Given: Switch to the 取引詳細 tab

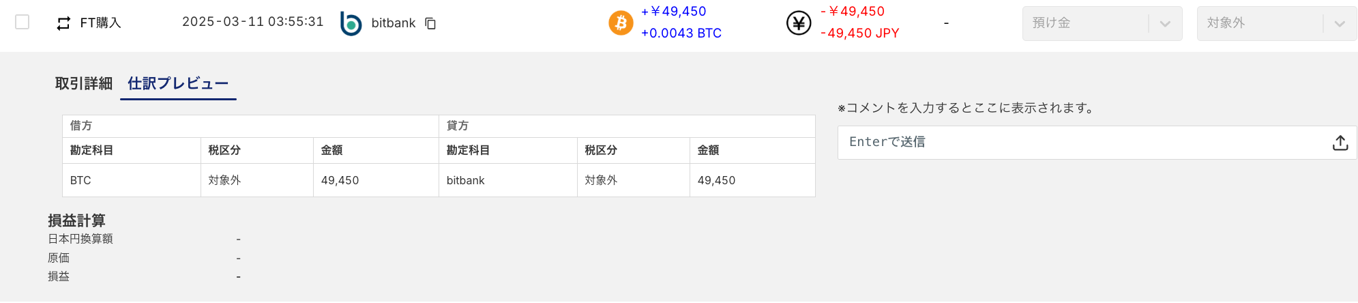Looking at the screenshot, I should click(83, 83).
